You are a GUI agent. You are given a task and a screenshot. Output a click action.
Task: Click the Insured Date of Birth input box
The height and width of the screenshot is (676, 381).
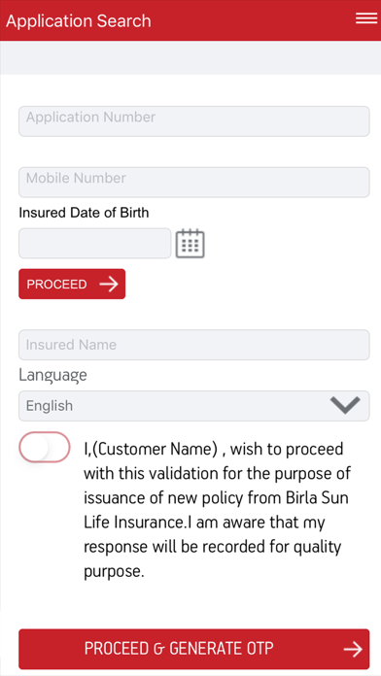click(x=95, y=243)
